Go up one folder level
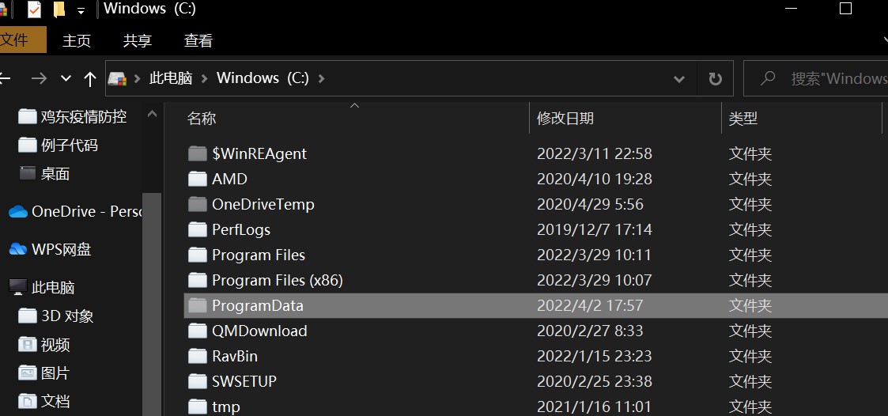The height and width of the screenshot is (416, 888). pyautogui.click(x=90, y=78)
